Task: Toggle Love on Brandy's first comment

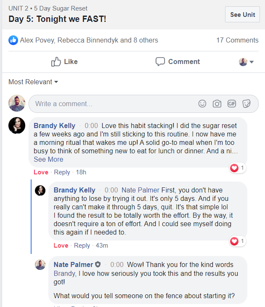Action: point(41,172)
